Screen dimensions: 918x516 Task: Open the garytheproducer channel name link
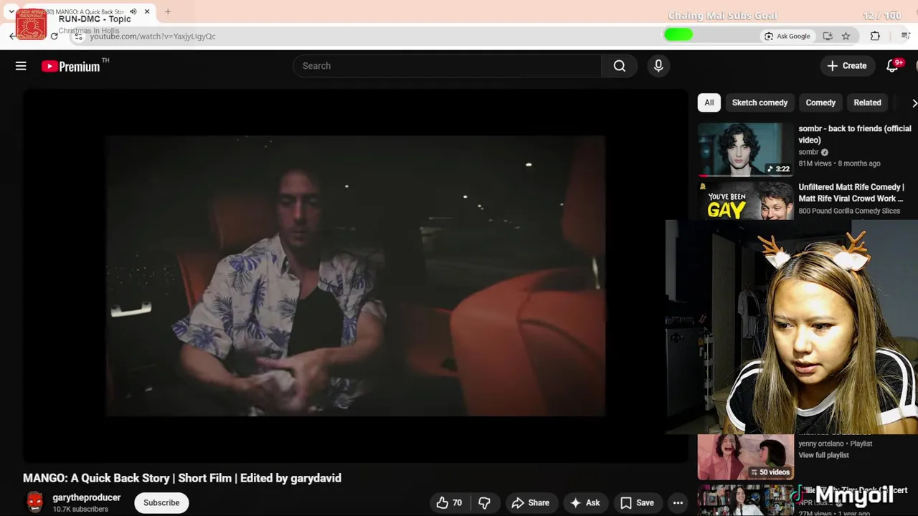tap(87, 497)
